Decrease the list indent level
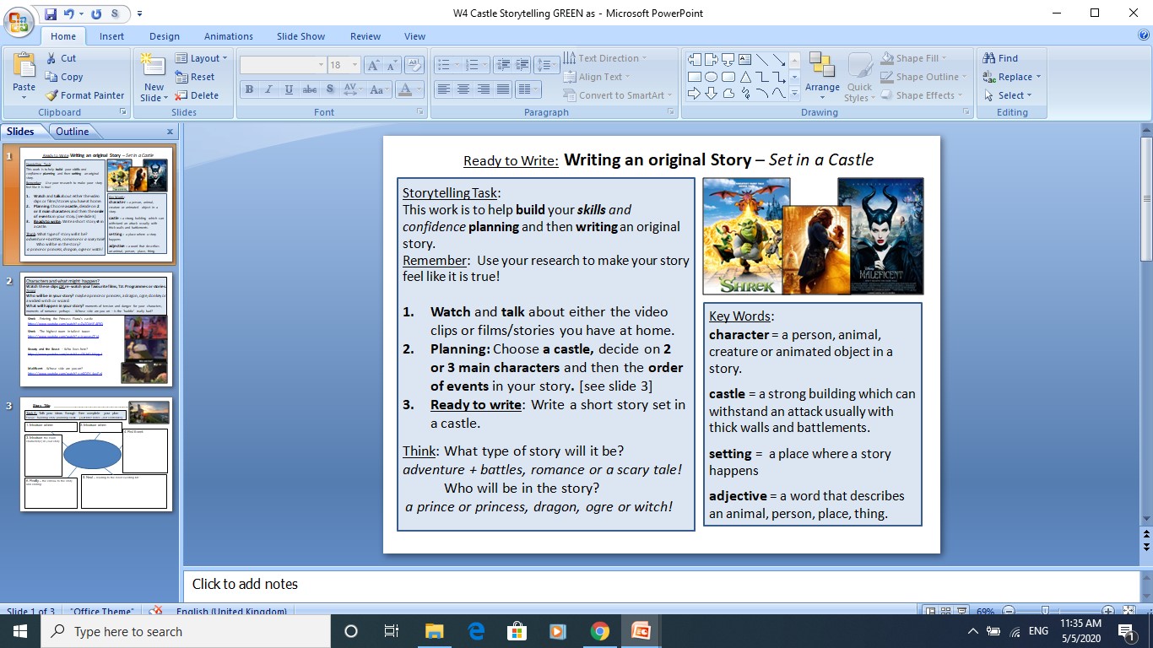Screen dimensions: 1153x648 pos(503,65)
